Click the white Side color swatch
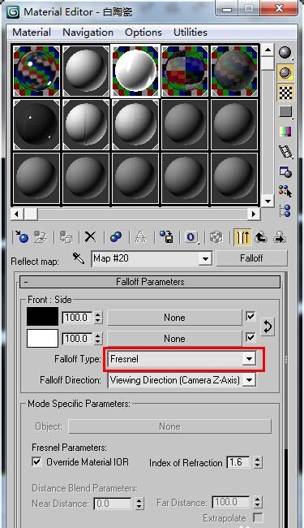 pyautogui.click(x=42, y=338)
